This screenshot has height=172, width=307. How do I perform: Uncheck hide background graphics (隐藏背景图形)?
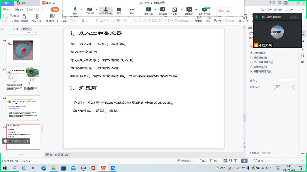pos(252,71)
